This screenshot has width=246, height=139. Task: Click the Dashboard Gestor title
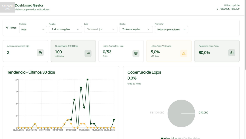point(29,5)
